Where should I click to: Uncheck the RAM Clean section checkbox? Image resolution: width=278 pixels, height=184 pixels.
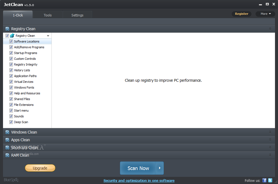click(x=7, y=155)
